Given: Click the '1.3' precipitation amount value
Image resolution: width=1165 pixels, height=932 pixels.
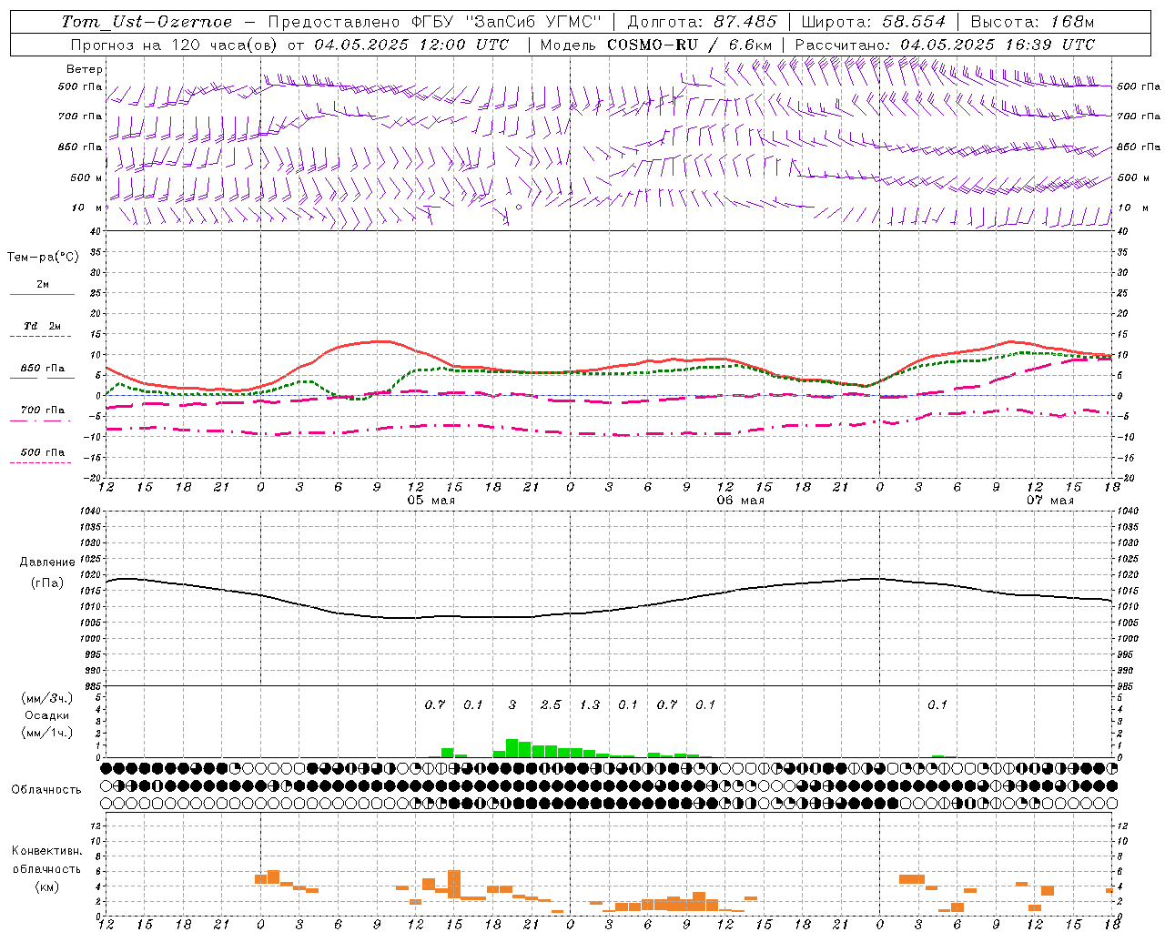Looking at the screenshot, I should tap(590, 705).
